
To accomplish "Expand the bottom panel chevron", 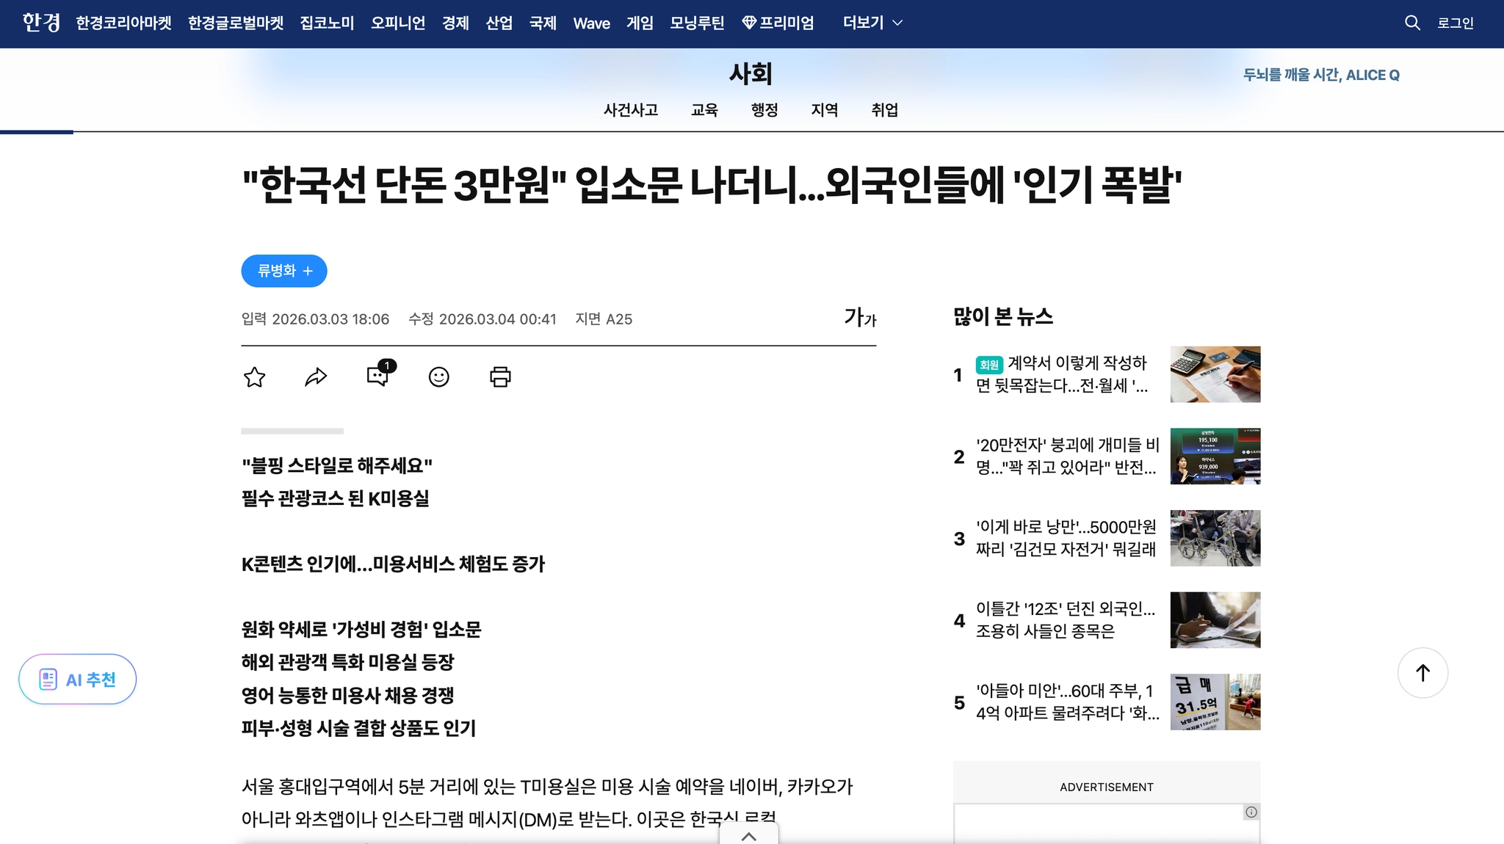I will pos(748,836).
